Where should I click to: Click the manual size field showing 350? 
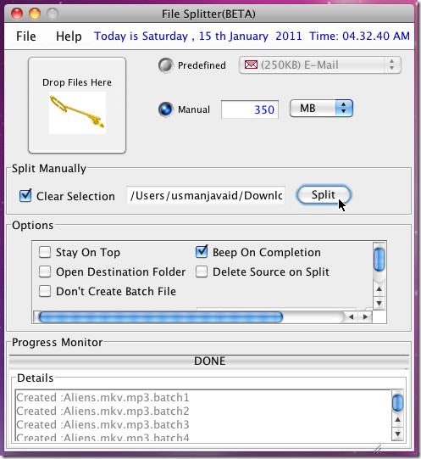pyautogui.click(x=250, y=109)
